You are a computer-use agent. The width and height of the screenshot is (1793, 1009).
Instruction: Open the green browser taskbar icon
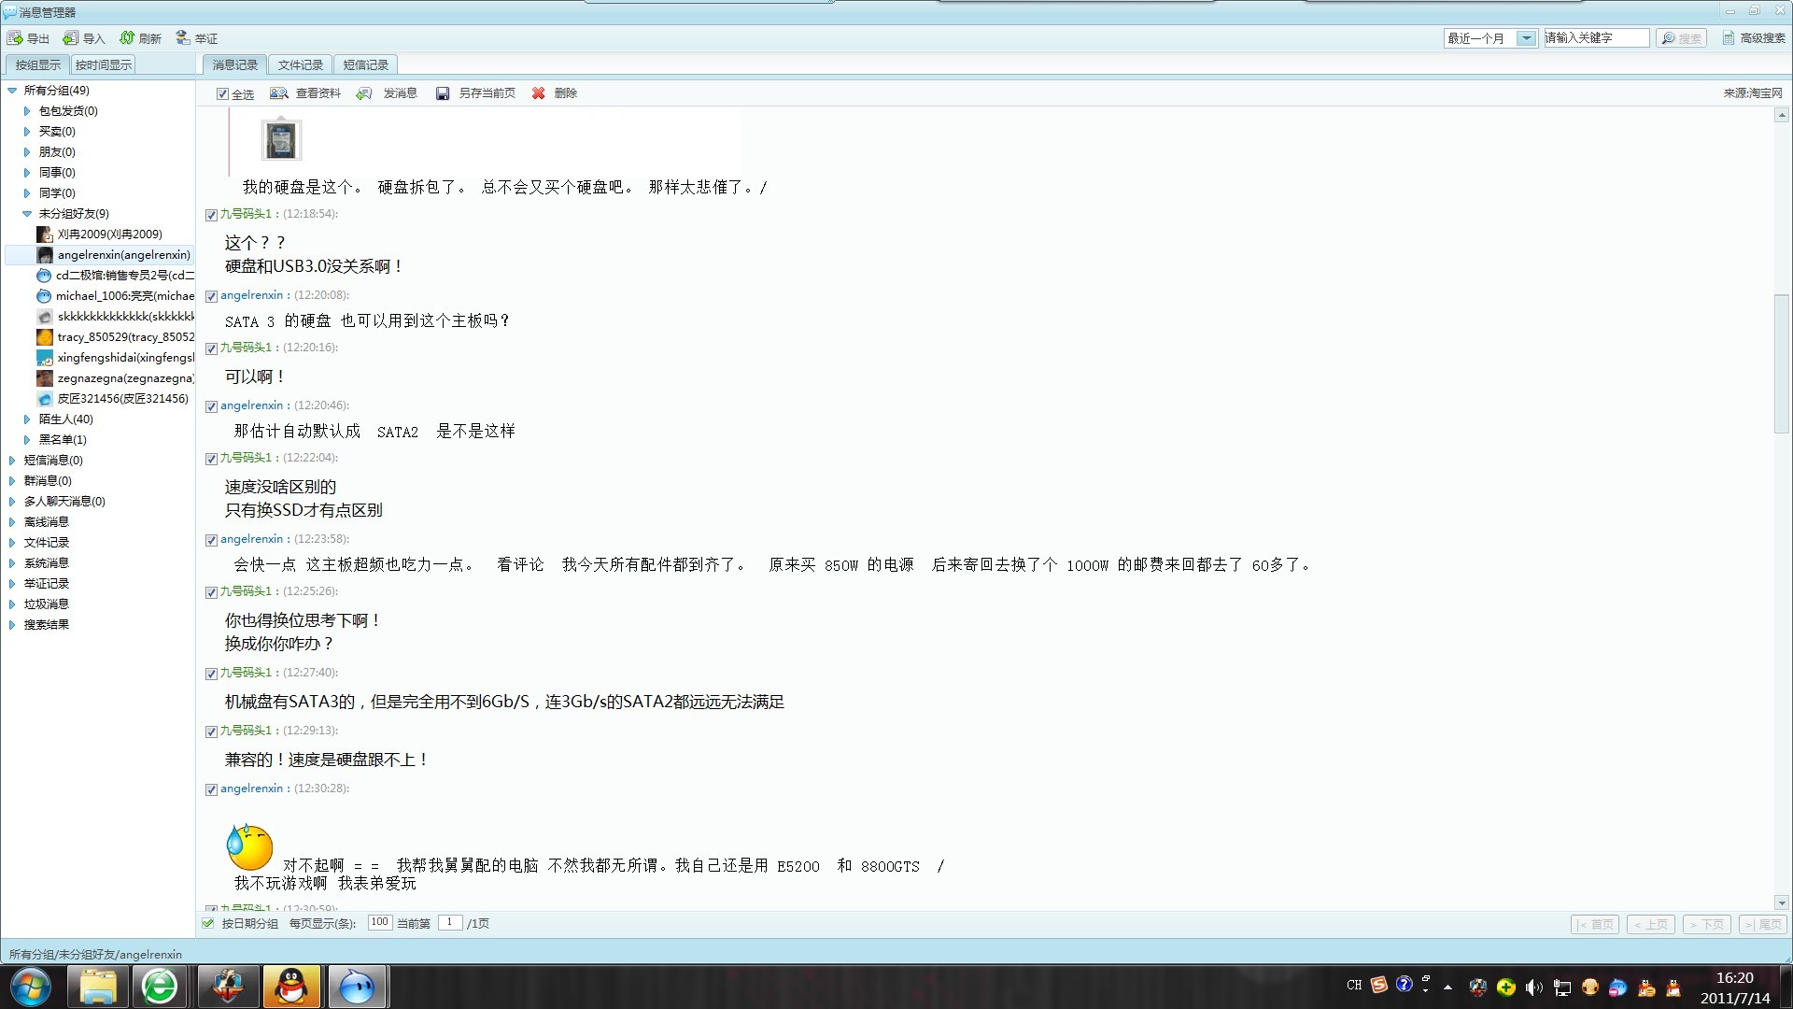point(160,988)
